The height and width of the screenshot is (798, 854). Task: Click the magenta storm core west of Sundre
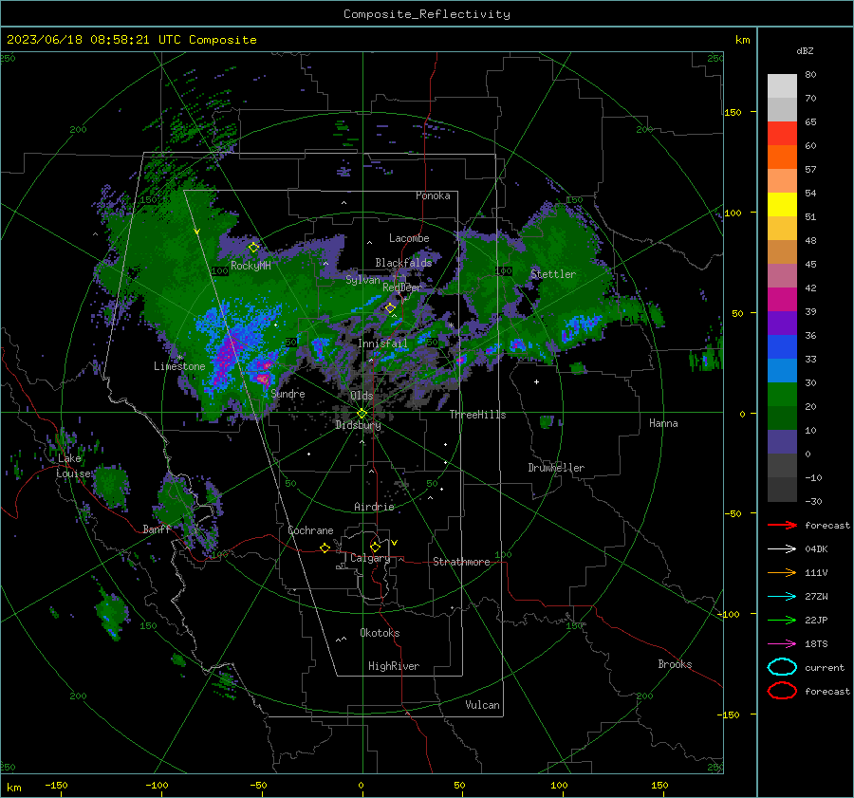click(x=263, y=378)
